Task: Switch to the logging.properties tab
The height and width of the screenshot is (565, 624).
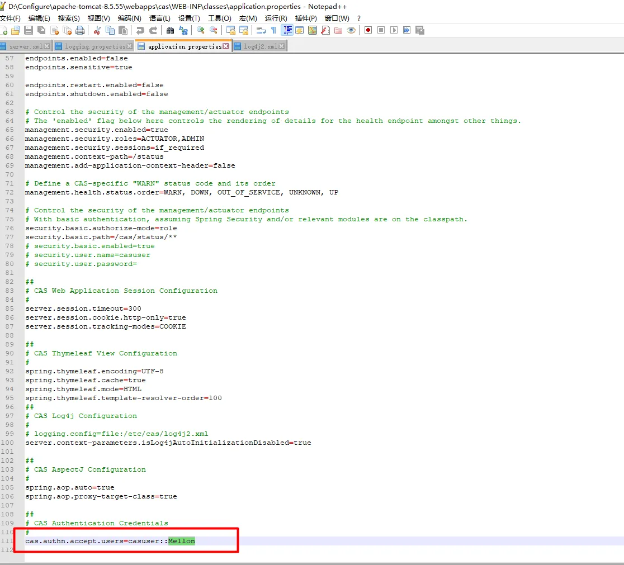Action: [x=94, y=46]
